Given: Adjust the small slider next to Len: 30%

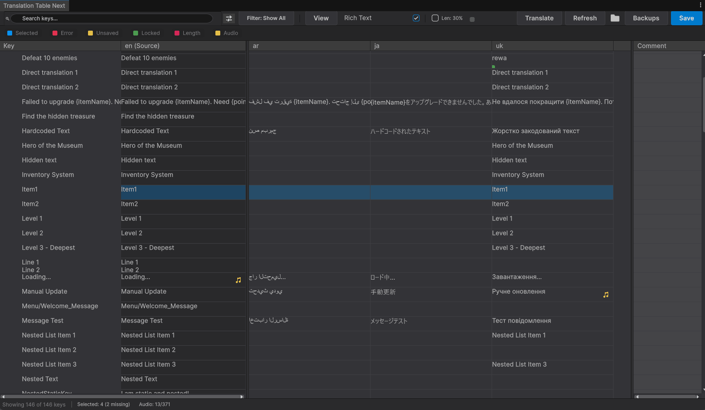Looking at the screenshot, I should (472, 18).
